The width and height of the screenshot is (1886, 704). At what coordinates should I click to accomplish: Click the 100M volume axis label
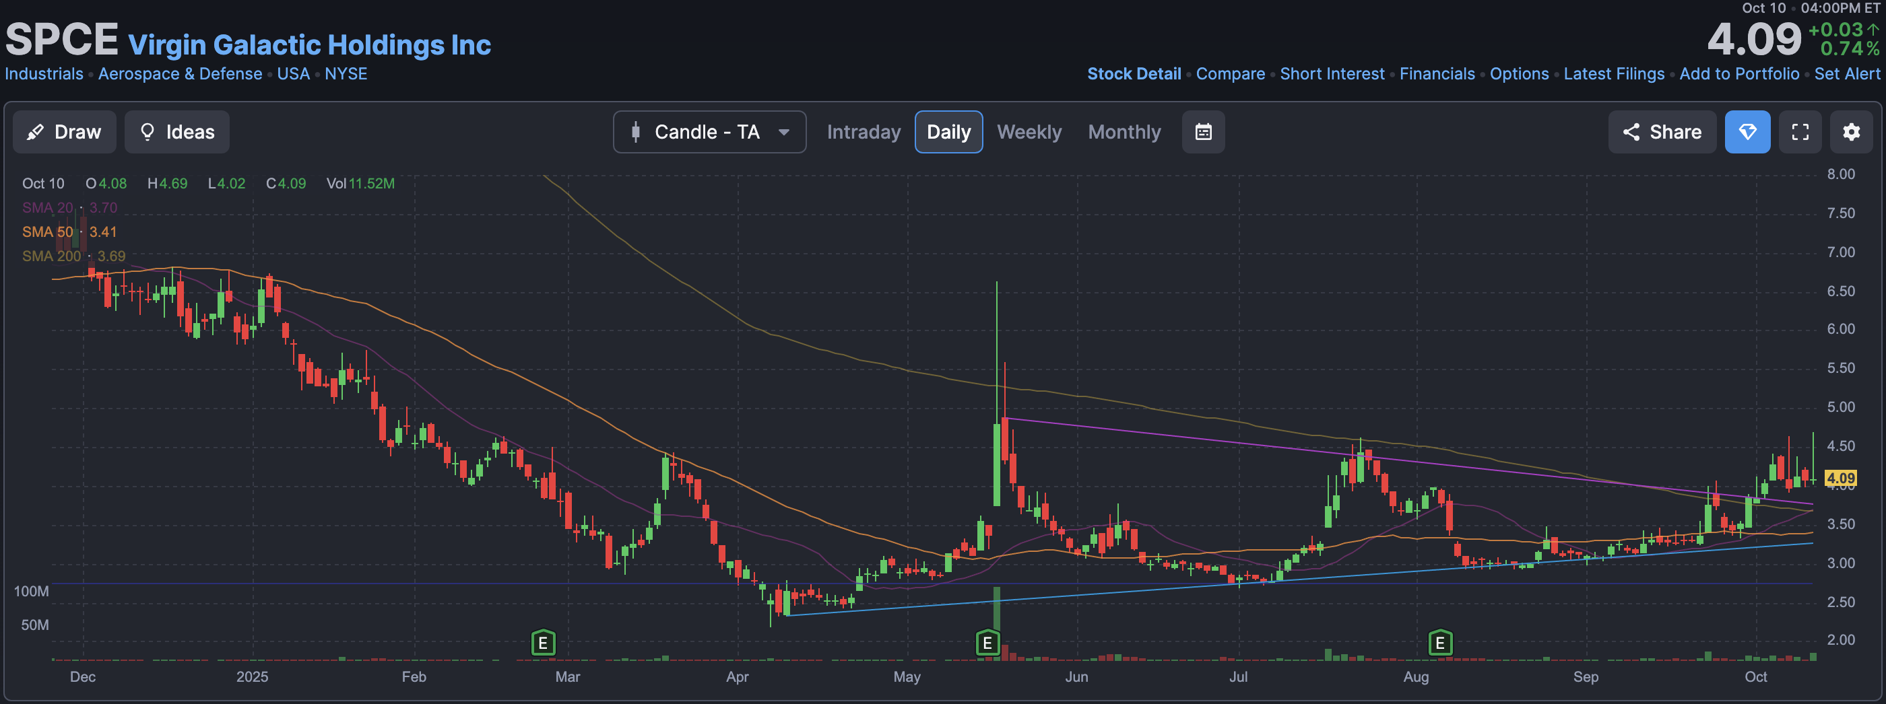coord(32,592)
